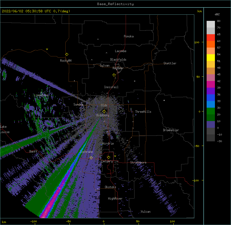Screen dimensions: 231x225
Task: Click the km unit label at bottom left
Action: click(4, 222)
